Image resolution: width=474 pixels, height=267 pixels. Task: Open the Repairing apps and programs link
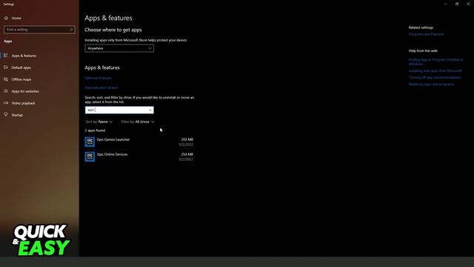431,84
